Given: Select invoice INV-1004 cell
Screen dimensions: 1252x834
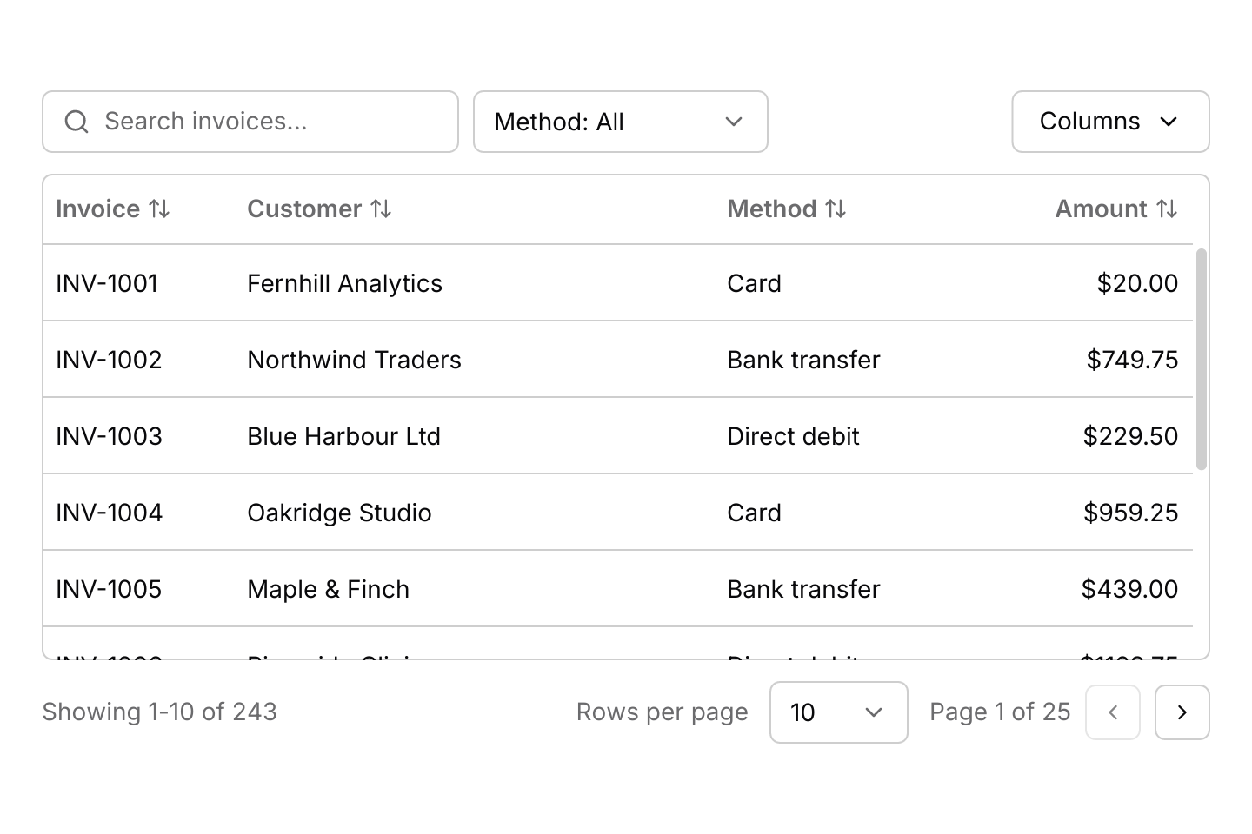Looking at the screenshot, I should (x=109, y=513).
